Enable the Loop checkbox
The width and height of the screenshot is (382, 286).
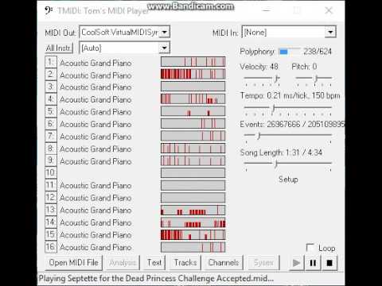(310, 248)
